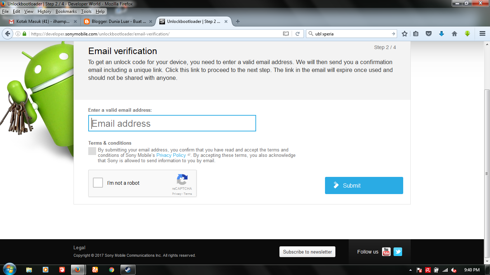The image size is (490, 275).
Task: Open Chrome from the taskbar
Action: click(x=112, y=270)
